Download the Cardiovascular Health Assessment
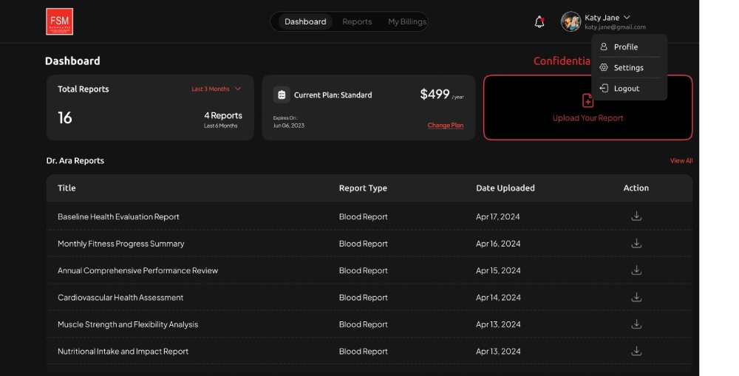Viewport: 739px width, 376px height. (636, 297)
